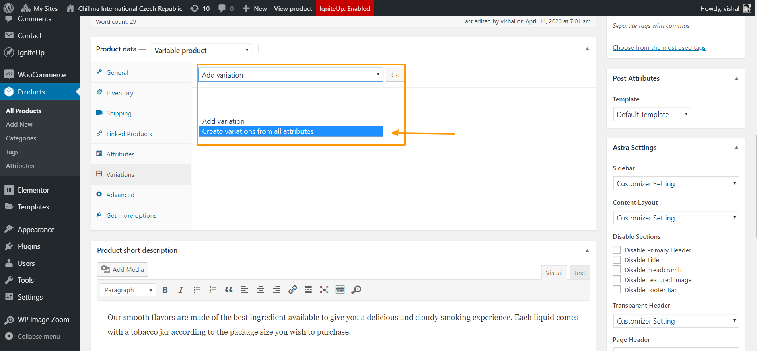Click the WordPress logo icon in admin bar
Viewport: 757px width, 351px height.
tap(8, 8)
